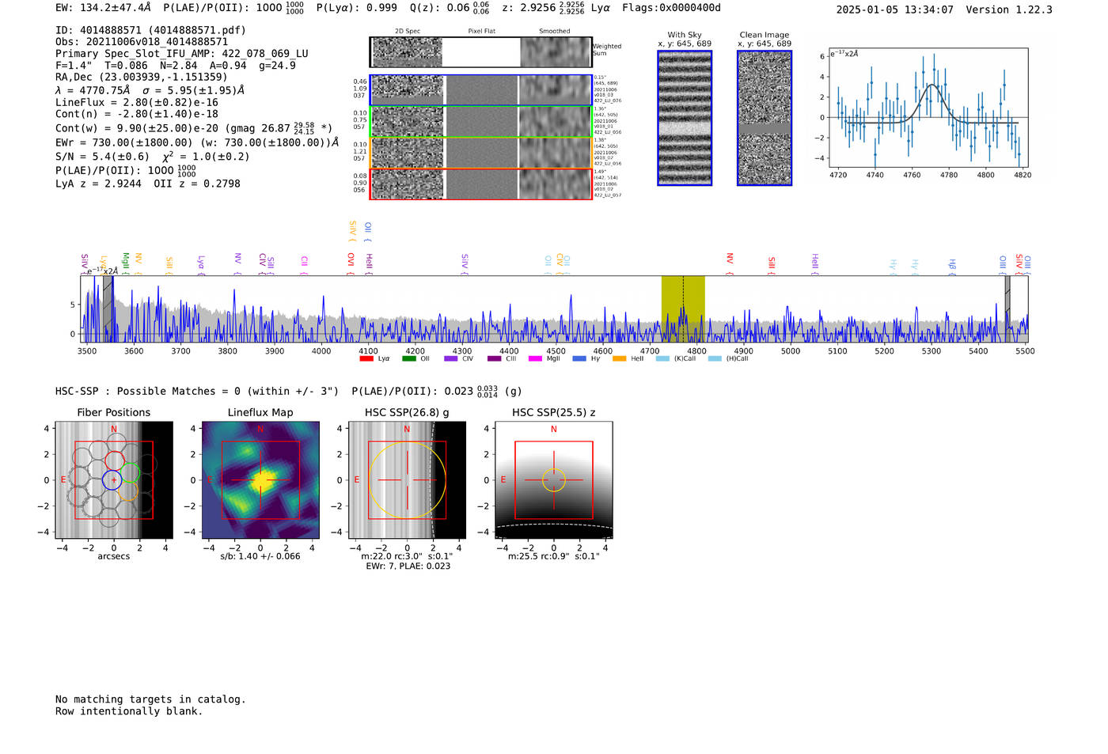Click the 'Pixel Flat' column heading

(481, 31)
